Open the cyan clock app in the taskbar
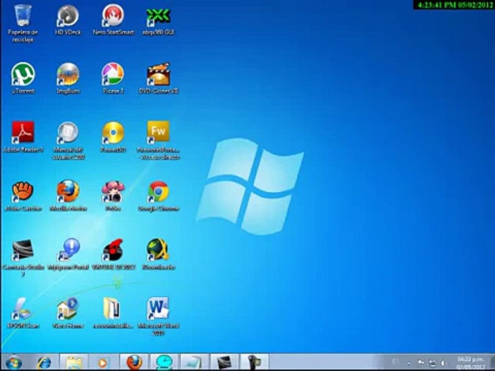The height and width of the screenshot is (371, 495). (x=164, y=362)
